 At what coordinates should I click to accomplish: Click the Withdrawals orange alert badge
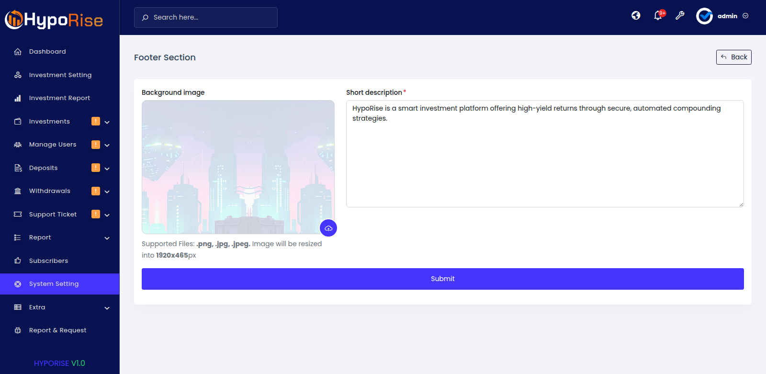click(x=96, y=191)
